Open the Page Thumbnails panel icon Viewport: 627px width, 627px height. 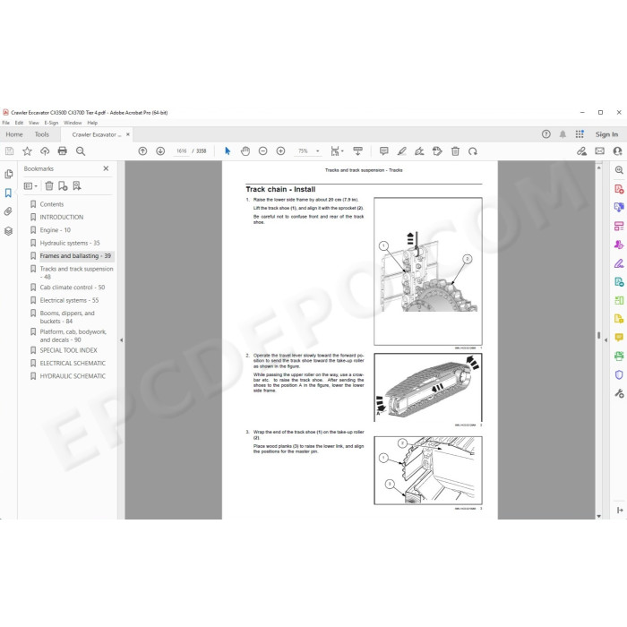click(x=8, y=174)
